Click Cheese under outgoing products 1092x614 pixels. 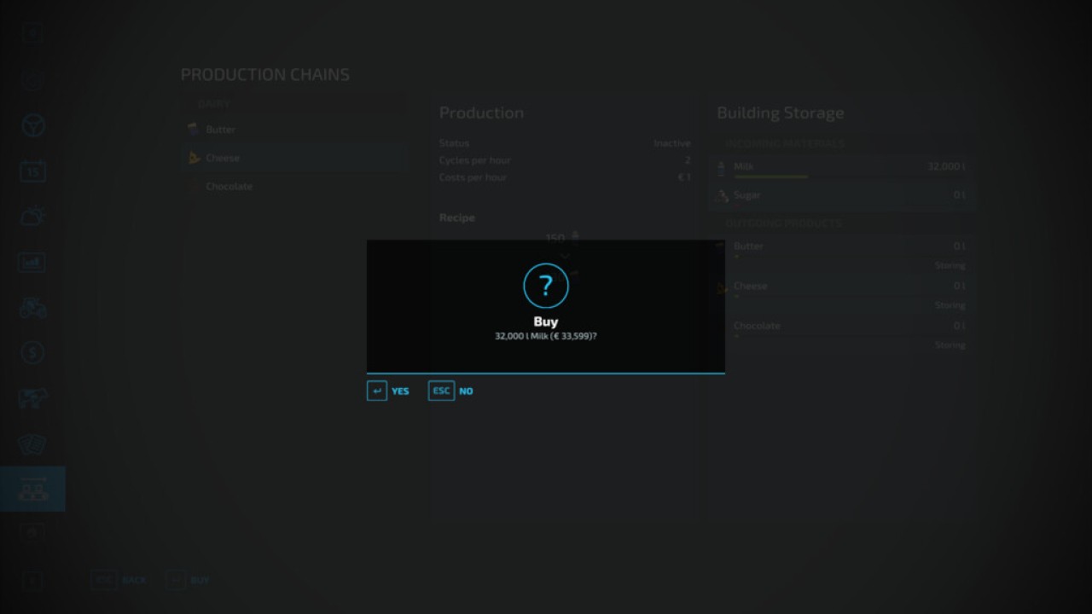(750, 286)
